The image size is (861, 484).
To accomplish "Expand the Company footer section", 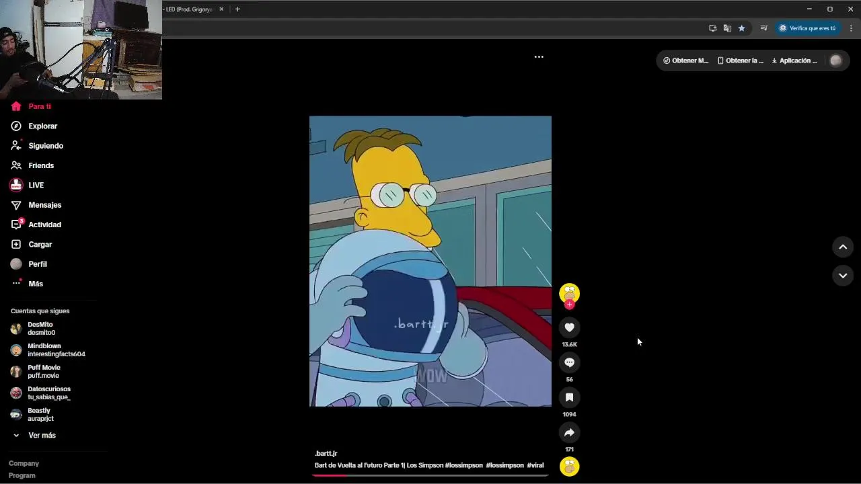I will click(x=24, y=463).
